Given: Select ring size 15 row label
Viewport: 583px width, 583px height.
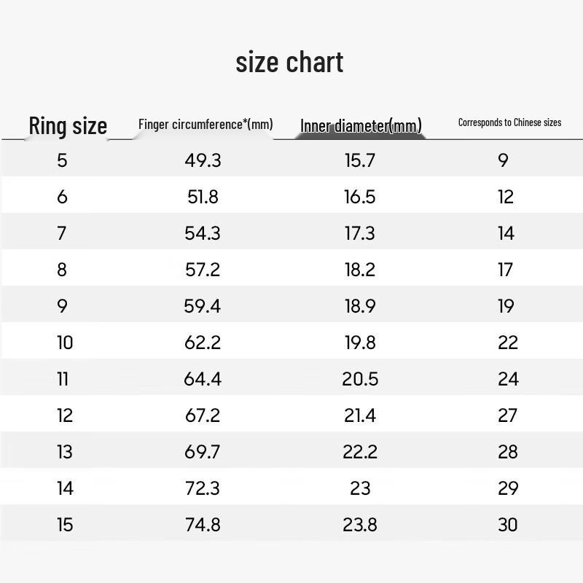Looking at the screenshot, I should pos(65,525).
